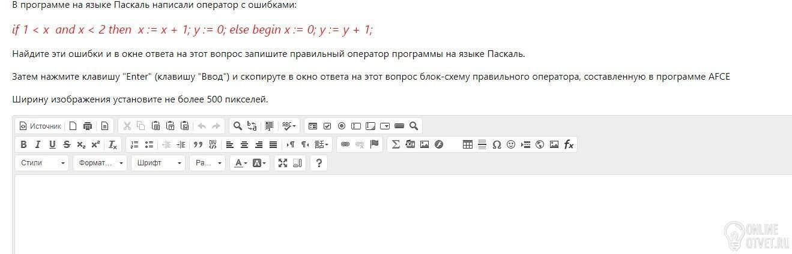
Task: Undo the last action
Action: (x=202, y=126)
